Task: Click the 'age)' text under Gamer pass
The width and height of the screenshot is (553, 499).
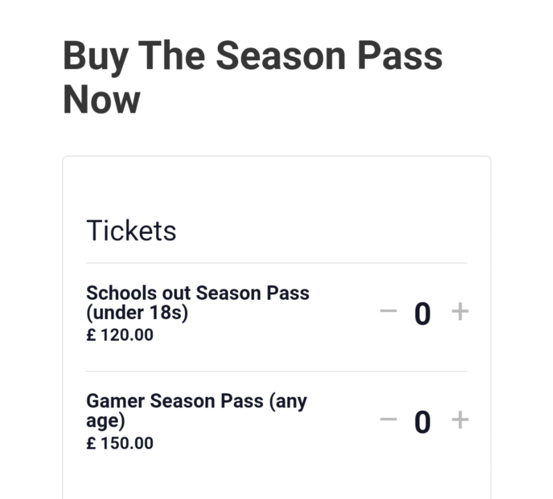Action: (106, 421)
